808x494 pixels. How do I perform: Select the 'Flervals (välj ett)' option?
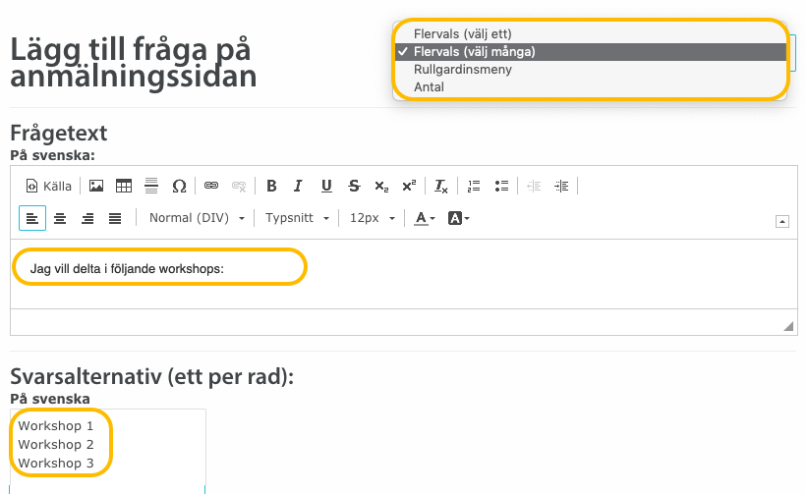coord(462,34)
